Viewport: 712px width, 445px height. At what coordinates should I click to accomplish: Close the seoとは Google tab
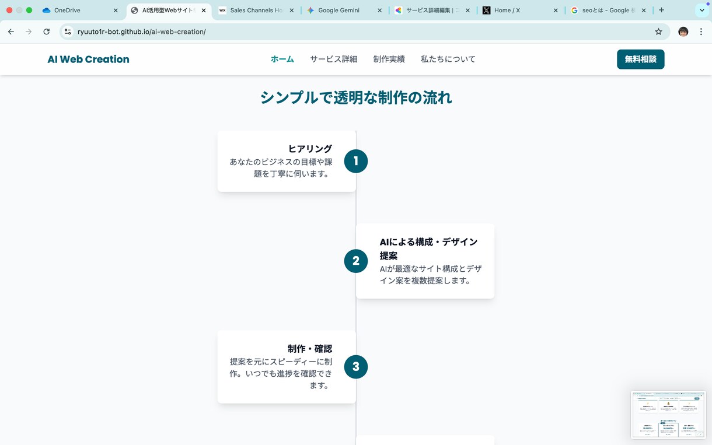click(x=644, y=10)
